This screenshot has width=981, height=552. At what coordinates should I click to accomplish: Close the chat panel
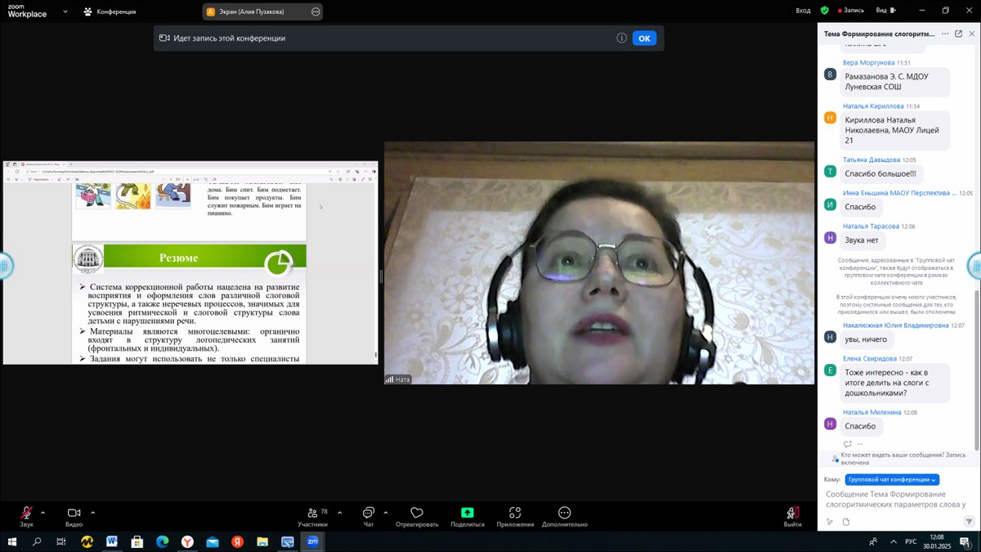pyautogui.click(x=971, y=34)
